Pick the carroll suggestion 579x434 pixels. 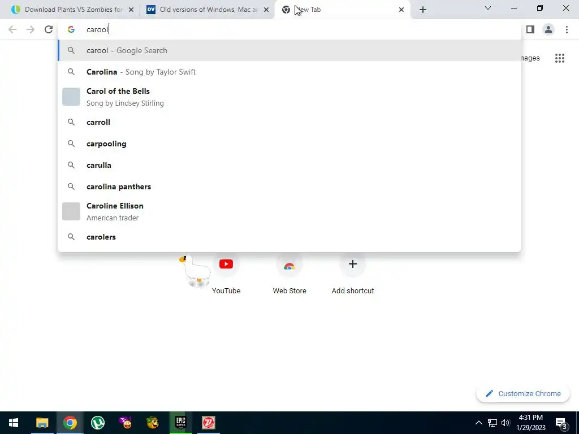(289, 122)
